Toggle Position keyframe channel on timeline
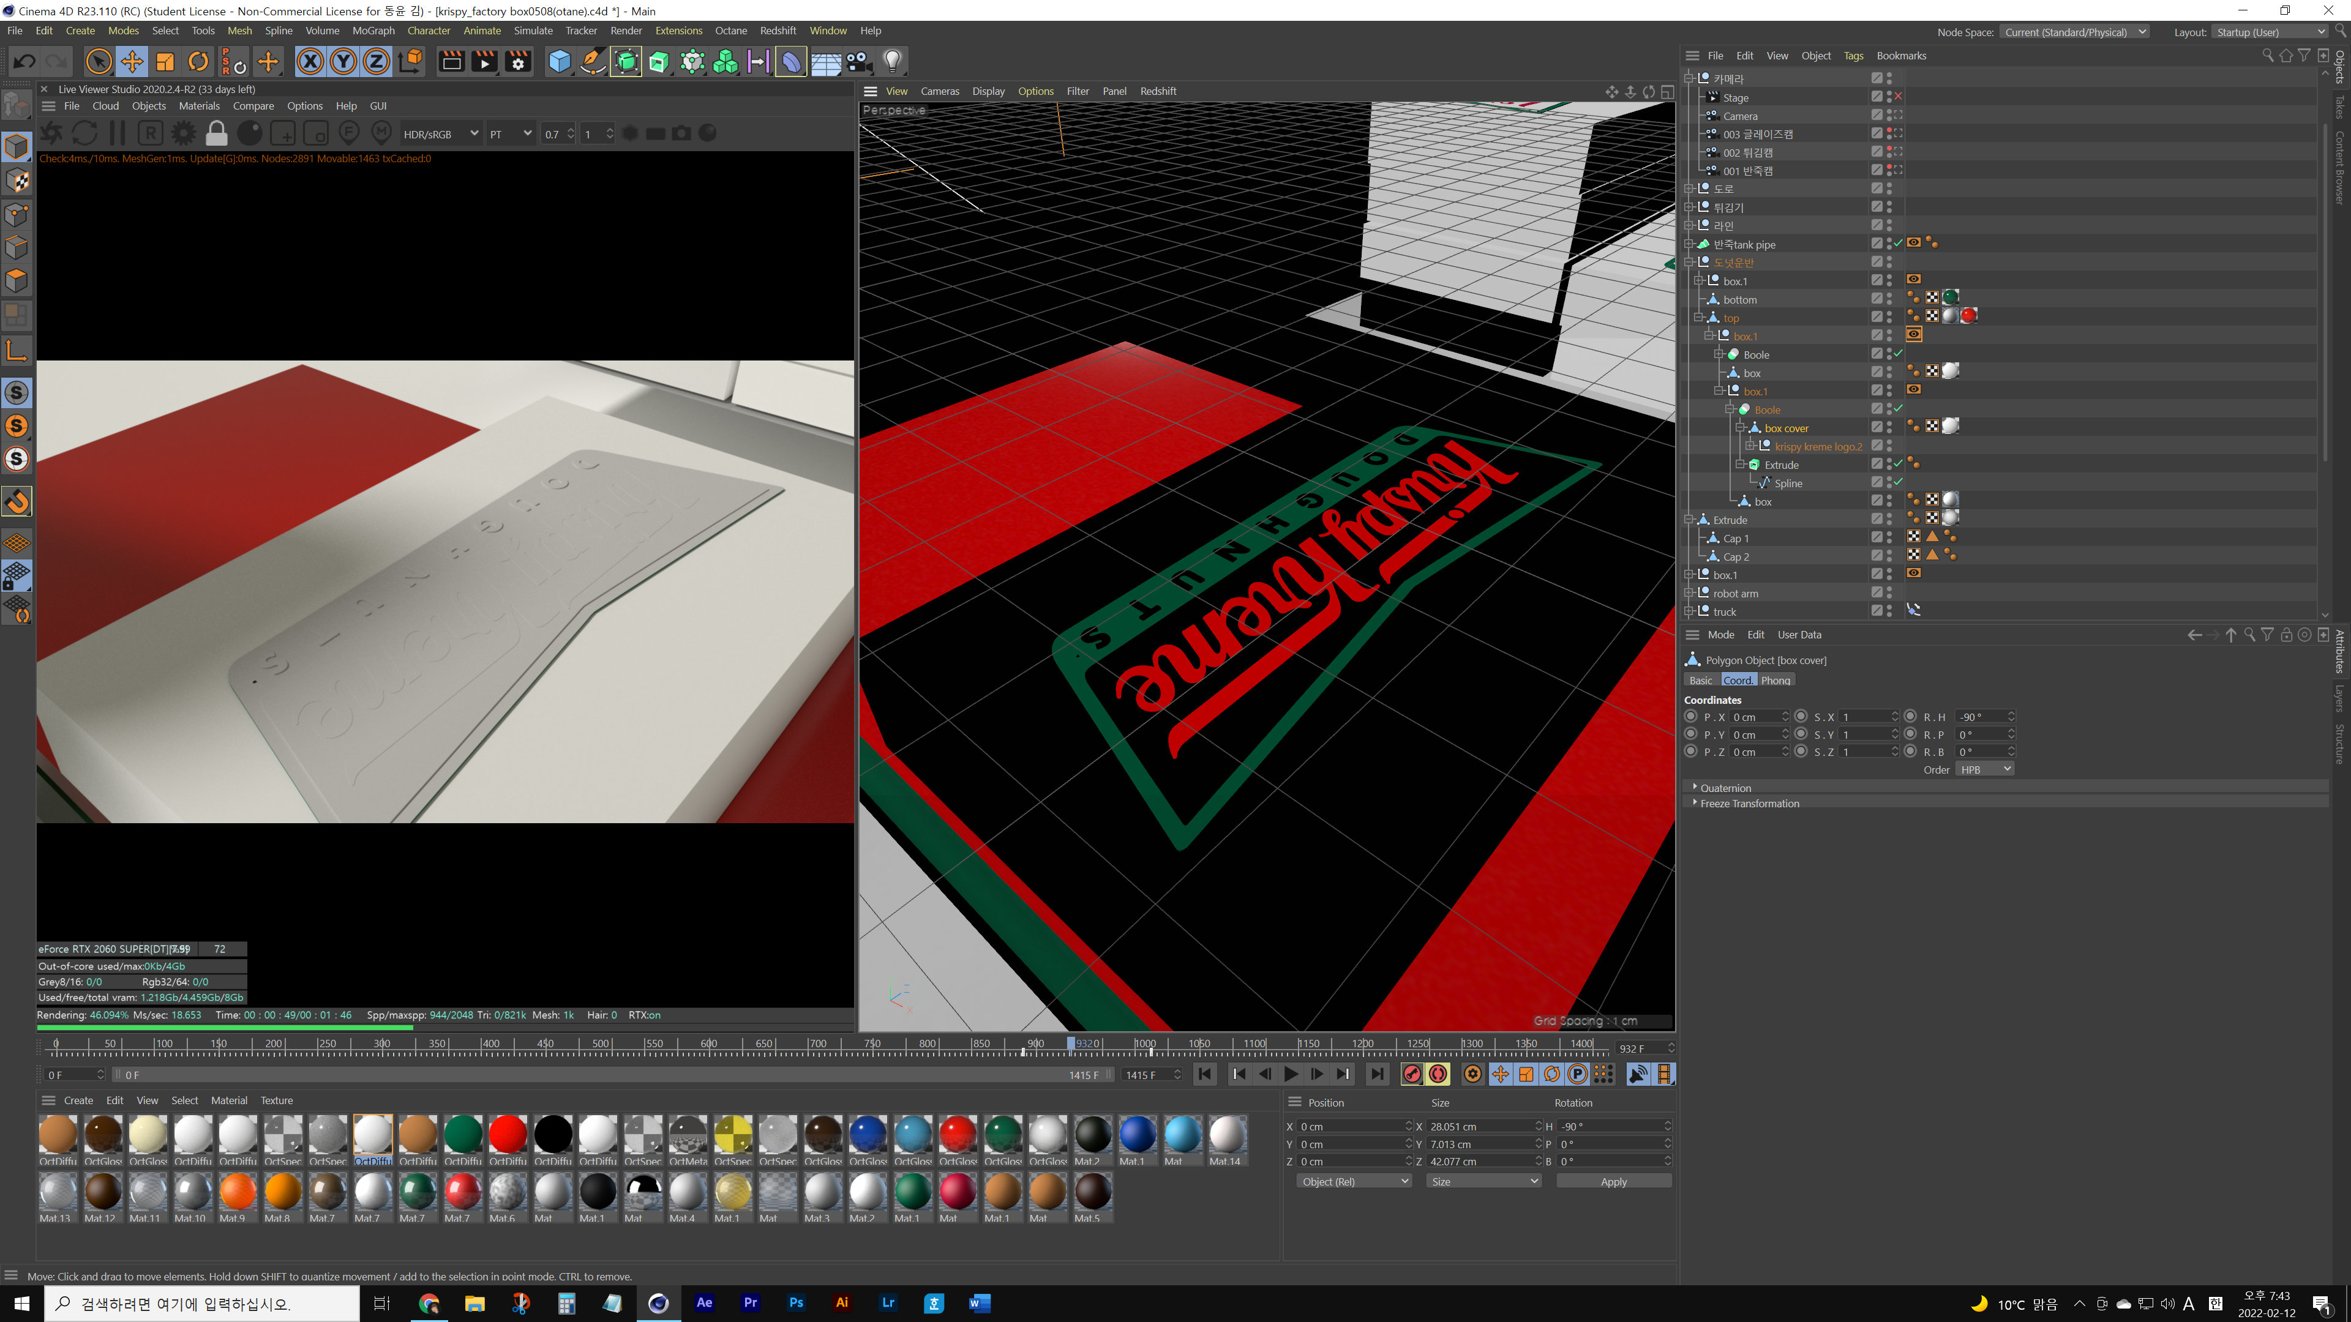The image size is (2351, 1322). click(1499, 1074)
